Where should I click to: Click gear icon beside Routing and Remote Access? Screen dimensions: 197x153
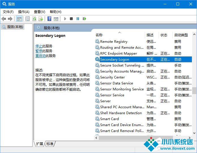coord(97,47)
